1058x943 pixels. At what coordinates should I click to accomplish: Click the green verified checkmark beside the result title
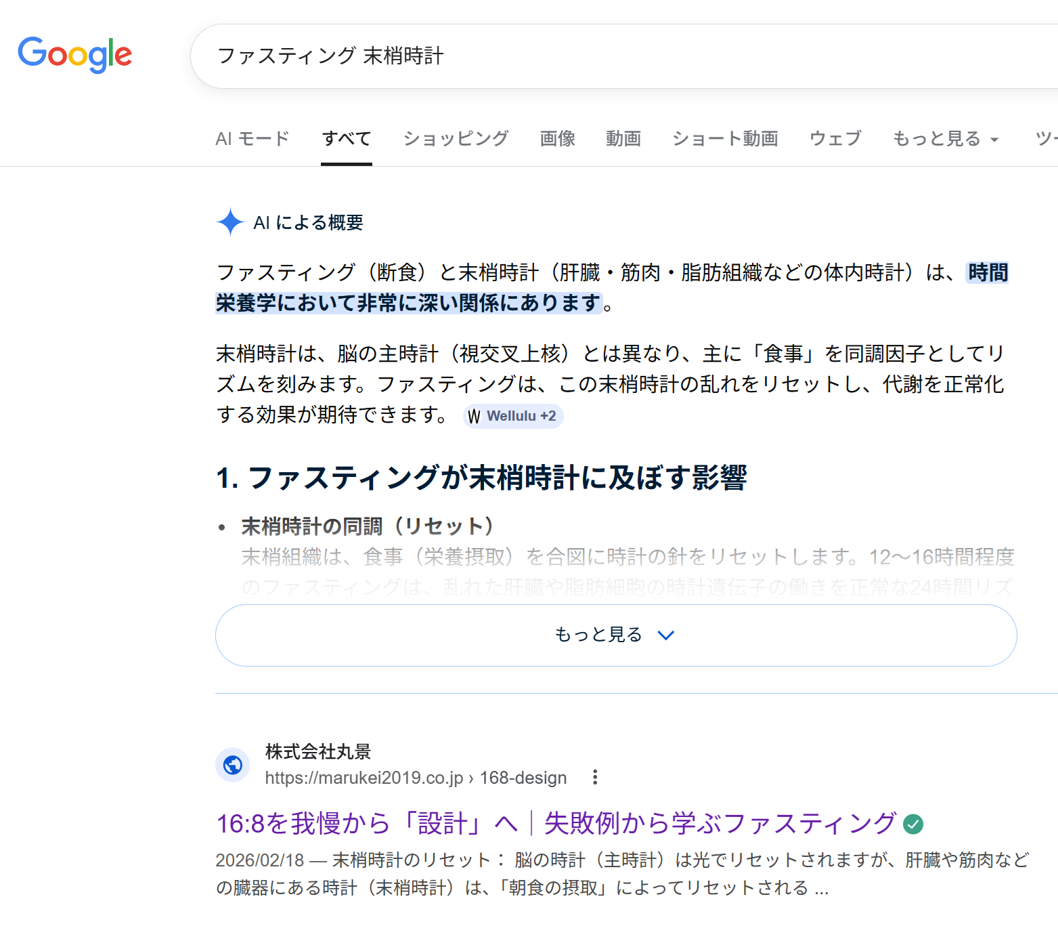(x=914, y=824)
